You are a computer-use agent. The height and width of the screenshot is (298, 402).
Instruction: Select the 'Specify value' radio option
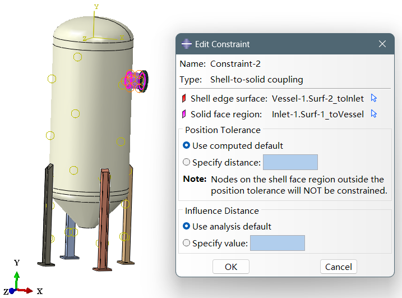tap(186, 243)
